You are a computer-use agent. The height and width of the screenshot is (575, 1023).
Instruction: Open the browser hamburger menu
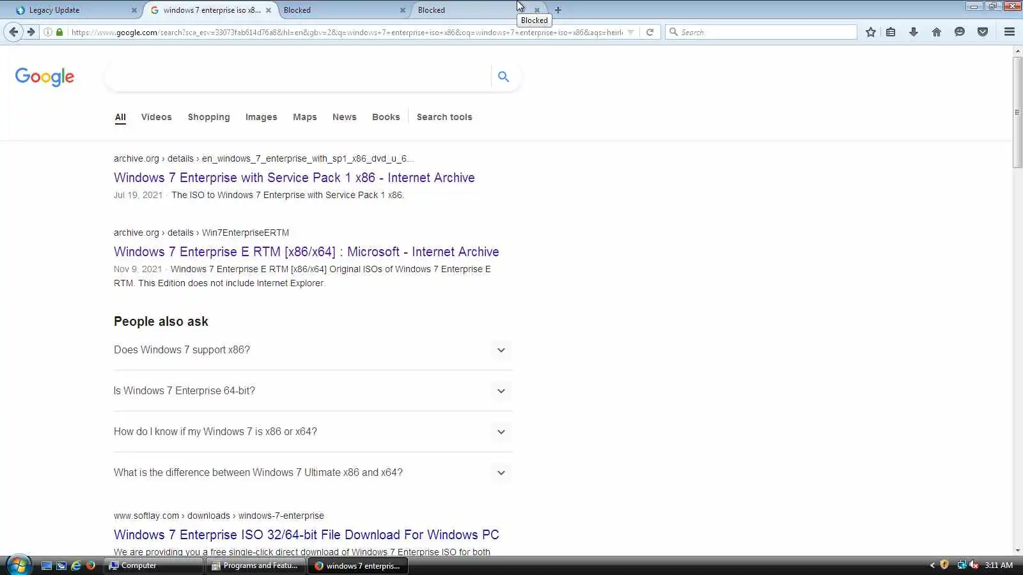click(1010, 32)
